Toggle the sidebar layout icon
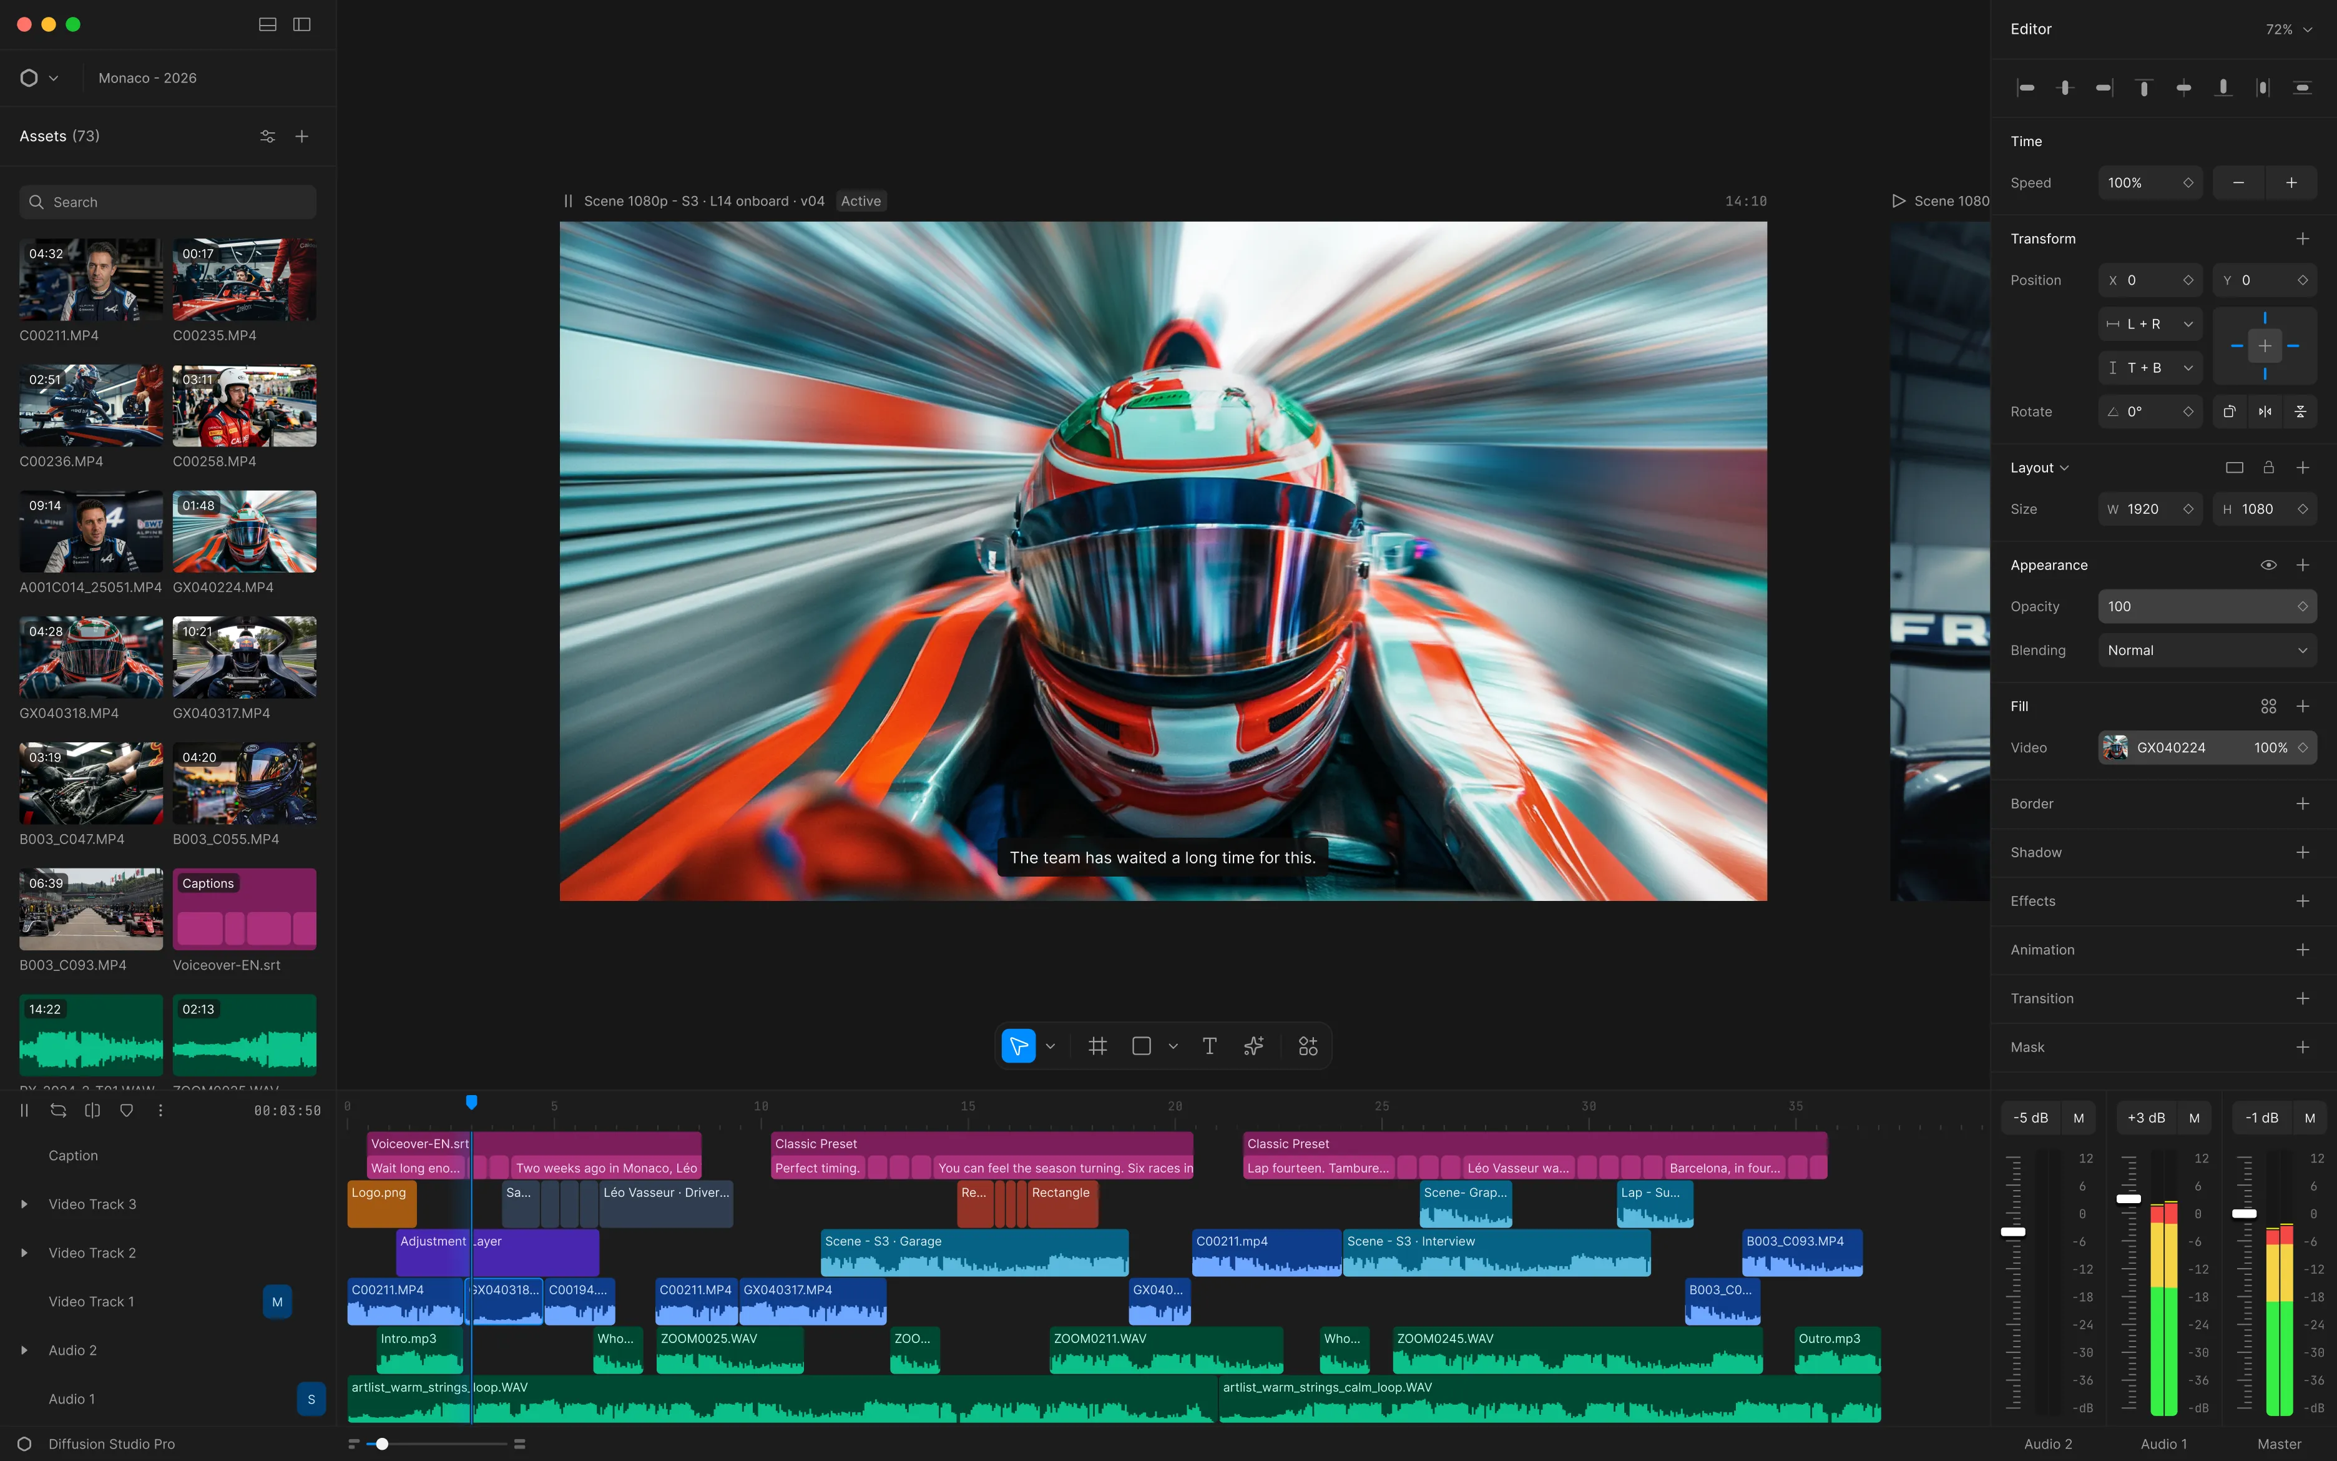The height and width of the screenshot is (1461, 2337). tap(301, 24)
